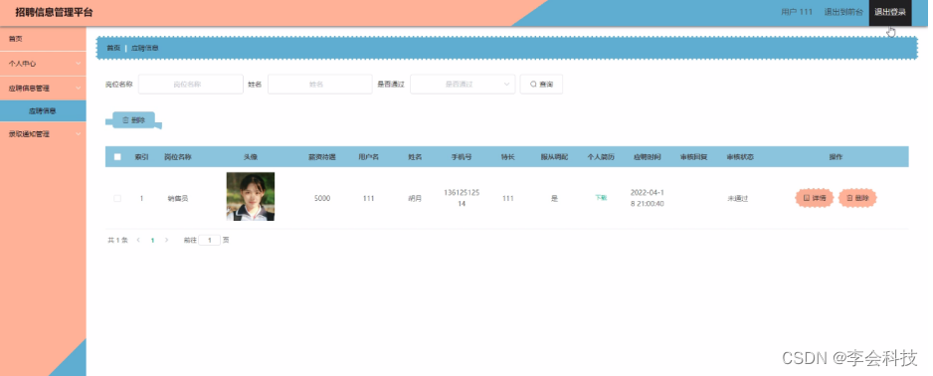Click the 薪资待遇 column header
Image resolution: width=933 pixels, height=376 pixels.
click(x=322, y=157)
